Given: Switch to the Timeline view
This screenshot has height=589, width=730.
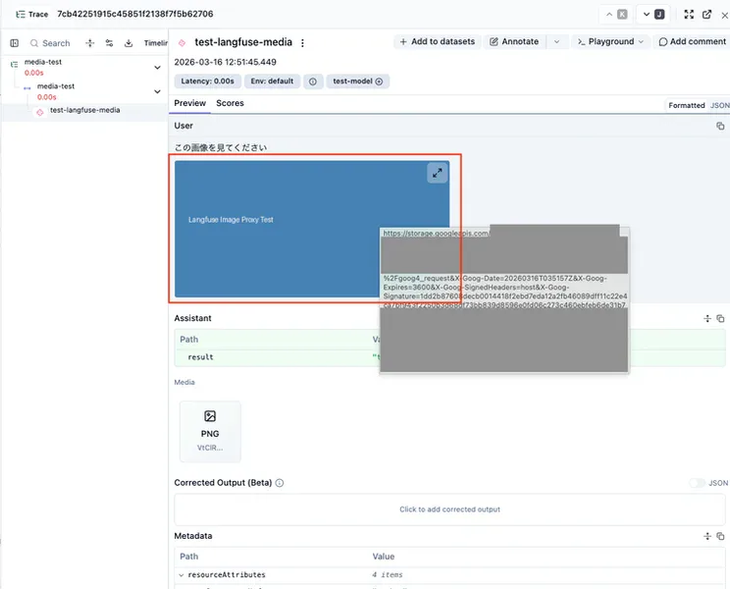Looking at the screenshot, I should click(x=155, y=43).
